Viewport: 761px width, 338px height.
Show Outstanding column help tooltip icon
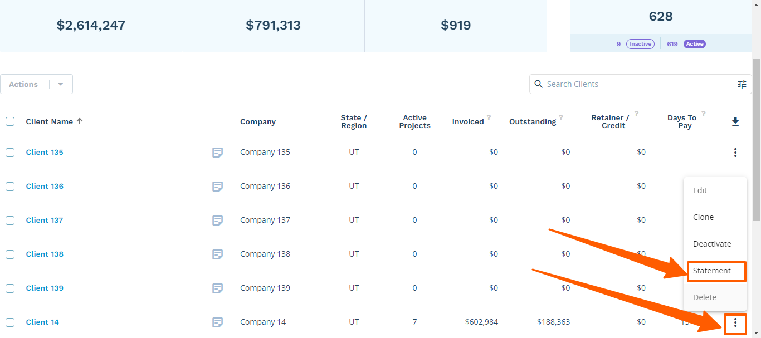coord(561,117)
